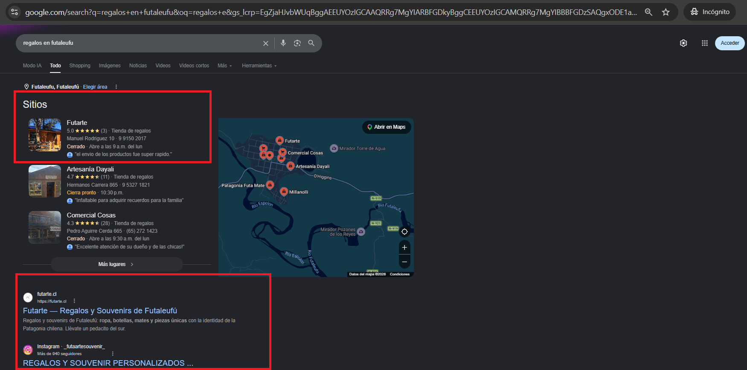Open the Artesanía Dayali listing title
This screenshot has height=370, width=747.
[90, 169]
